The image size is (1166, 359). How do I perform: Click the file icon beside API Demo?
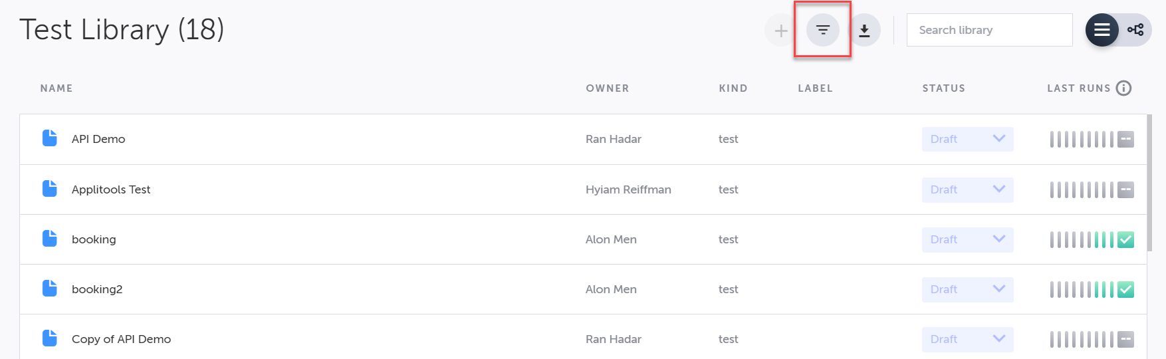(50, 138)
